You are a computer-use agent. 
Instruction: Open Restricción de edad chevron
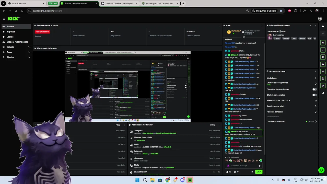click(x=316, y=106)
